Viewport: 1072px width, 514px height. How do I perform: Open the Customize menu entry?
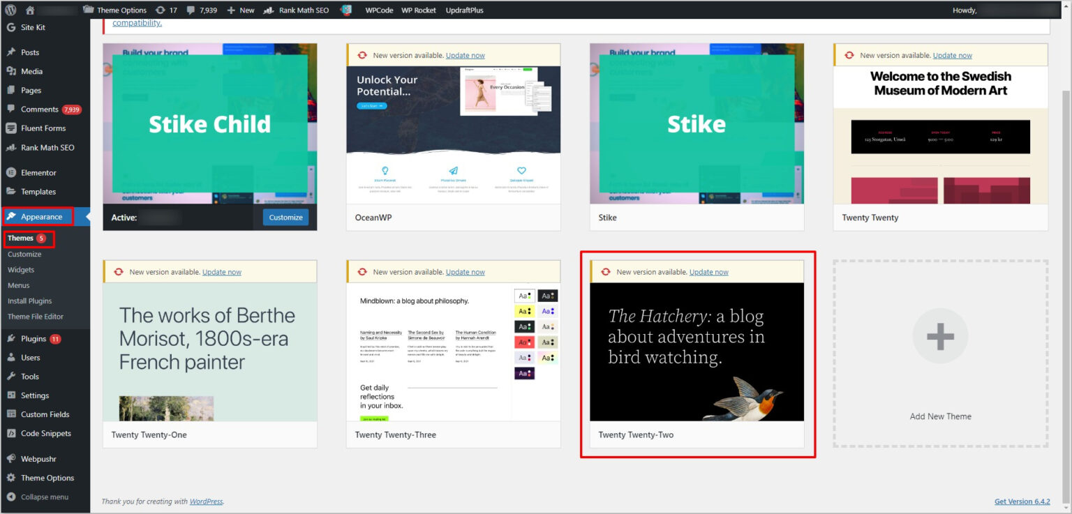(x=26, y=254)
